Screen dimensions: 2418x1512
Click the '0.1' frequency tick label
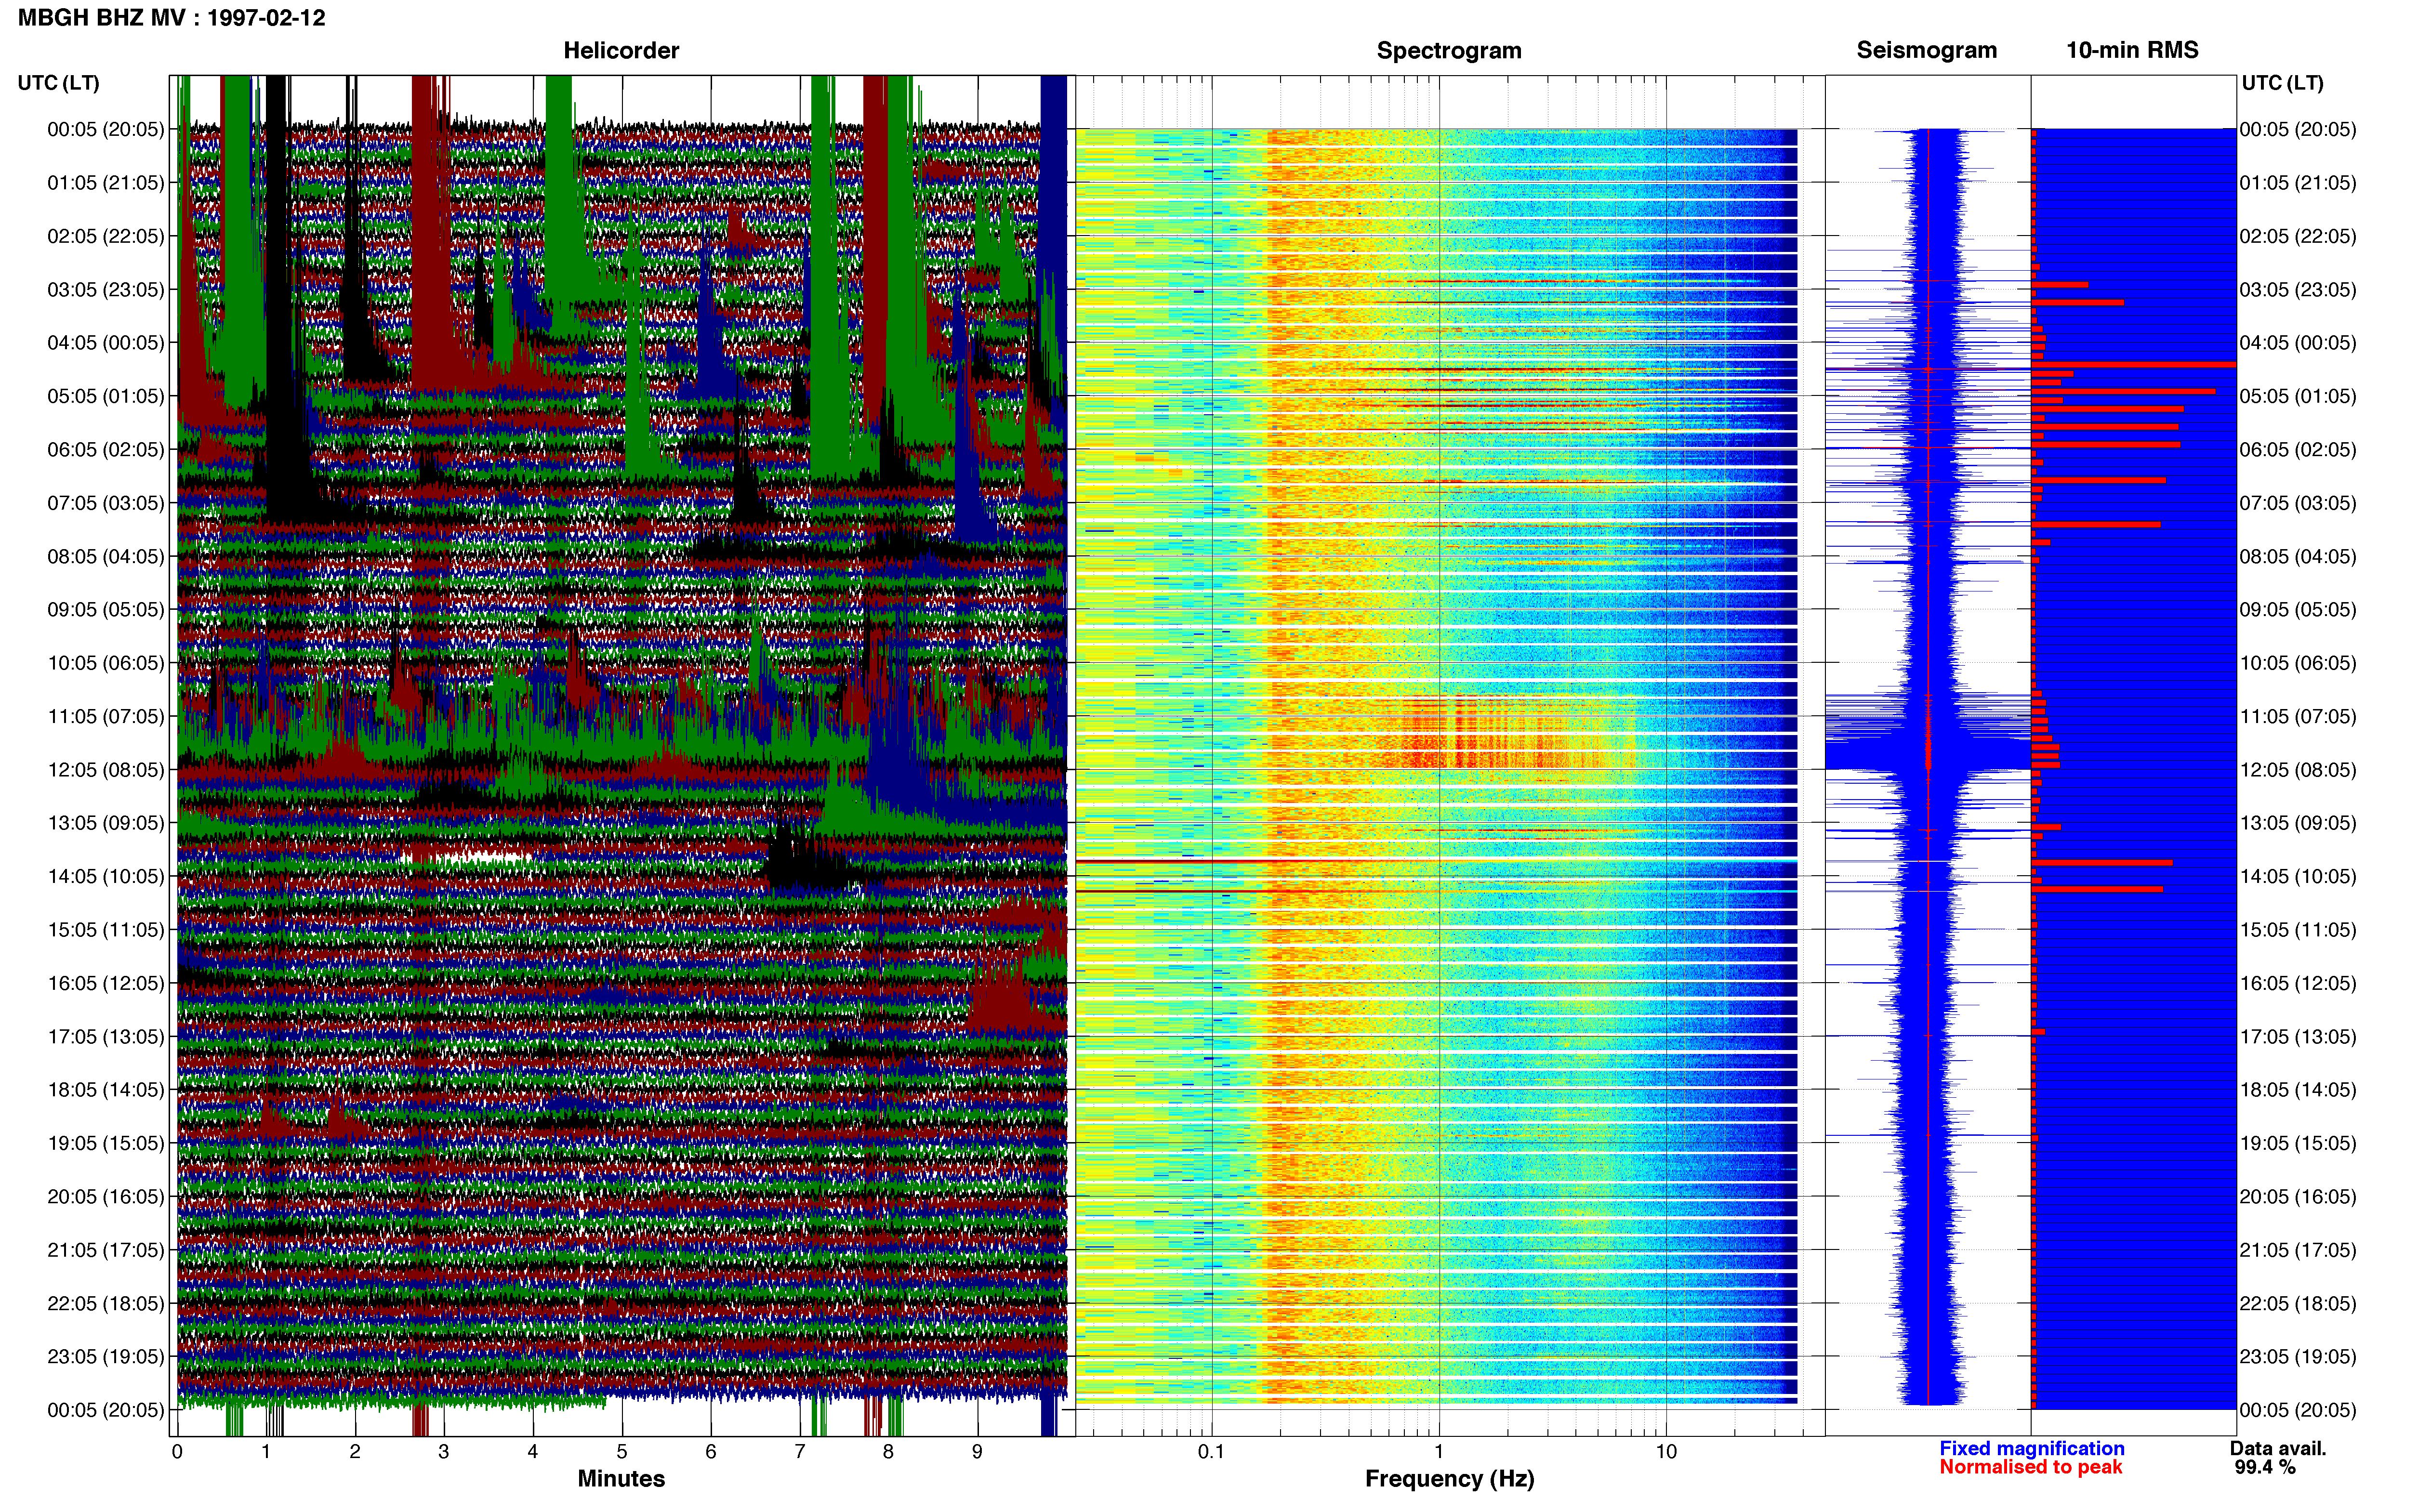point(1211,1451)
